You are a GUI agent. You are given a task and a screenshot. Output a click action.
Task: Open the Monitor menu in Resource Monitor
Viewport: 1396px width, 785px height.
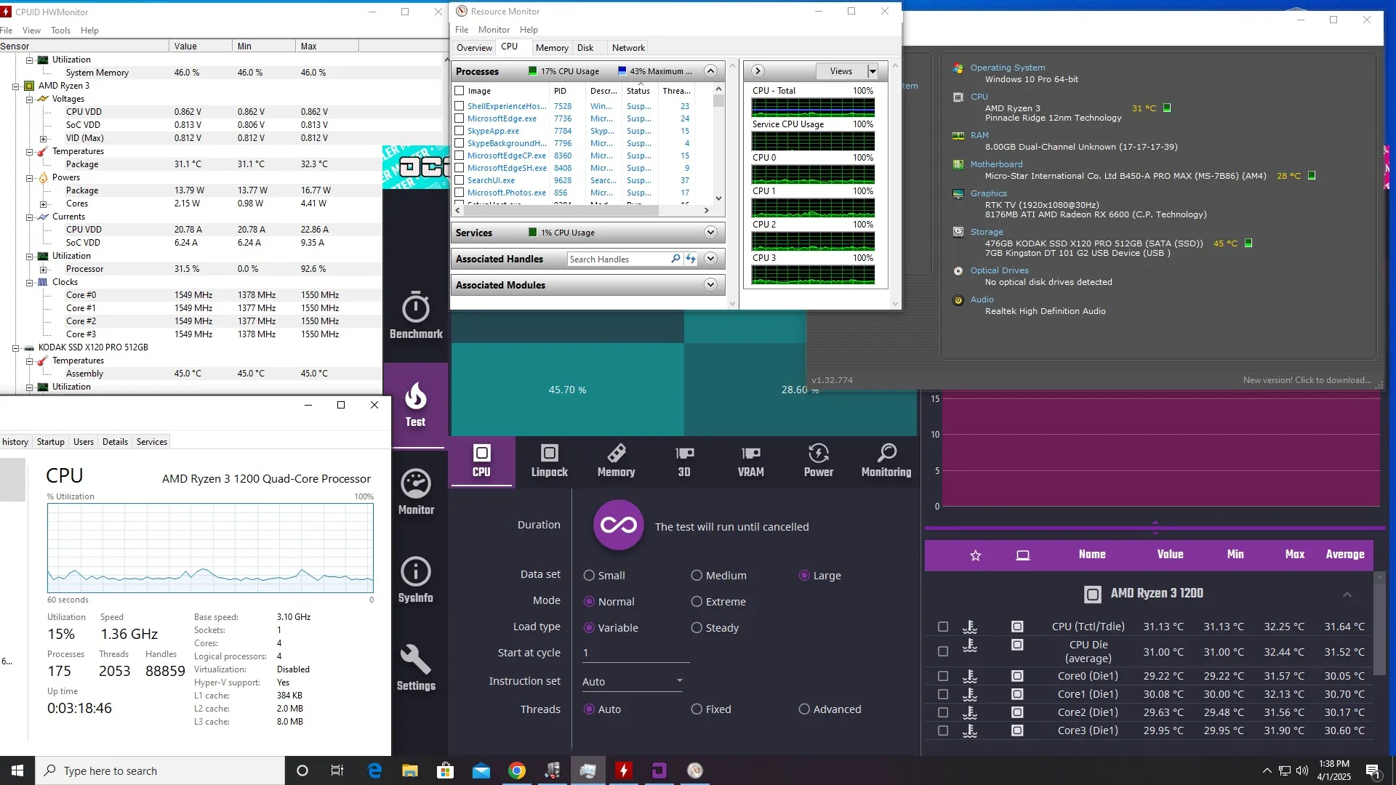(494, 30)
